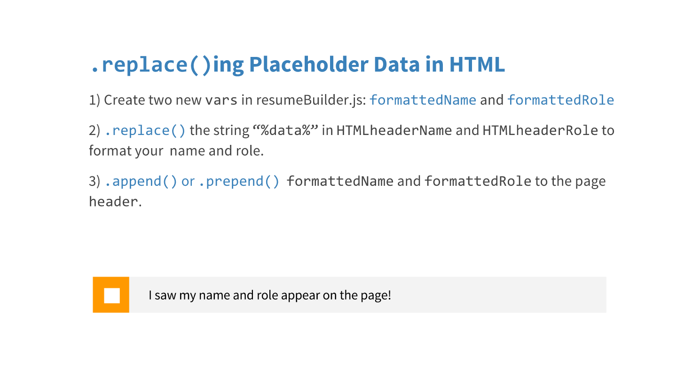The width and height of the screenshot is (677, 381).
Task: Click blue formattedRole in step 1
Action: coord(560,100)
